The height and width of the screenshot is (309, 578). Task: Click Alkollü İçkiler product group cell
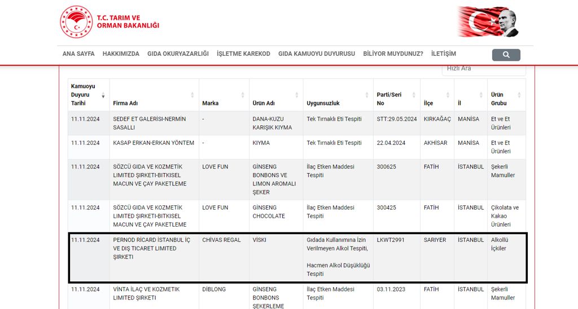(507, 257)
